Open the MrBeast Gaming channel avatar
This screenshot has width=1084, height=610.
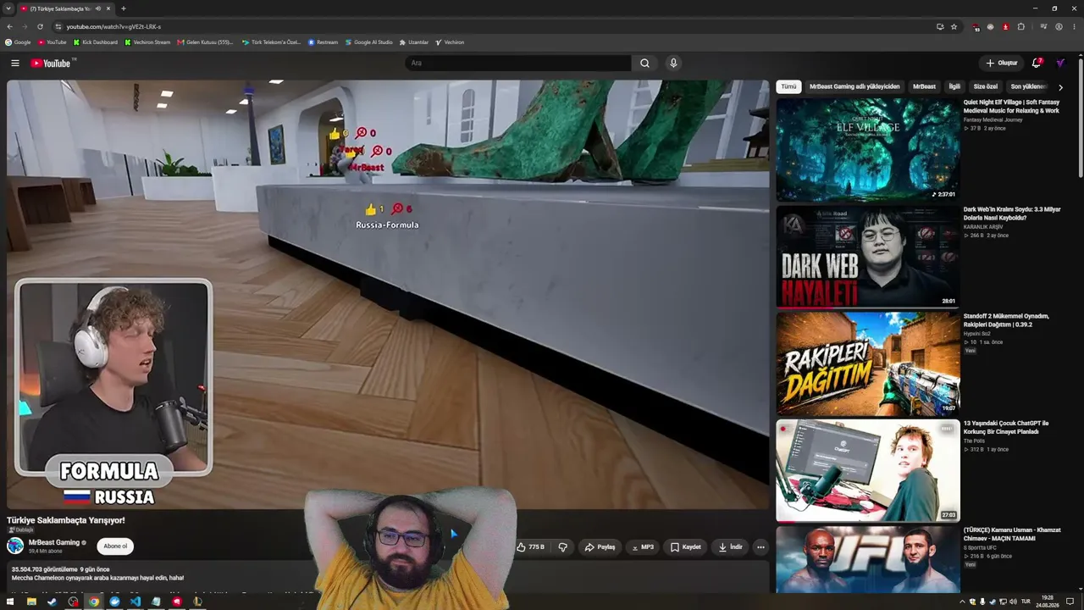[15, 546]
